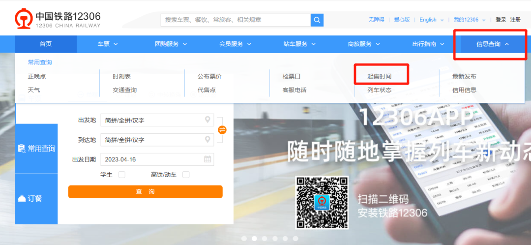Open the English language dropdown
Image resolution: width=531 pixels, height=245 pixels.
coord(431,20)
